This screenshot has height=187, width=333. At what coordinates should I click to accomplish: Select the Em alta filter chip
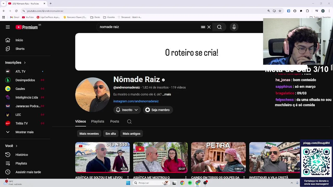click(x=111, y=134)
